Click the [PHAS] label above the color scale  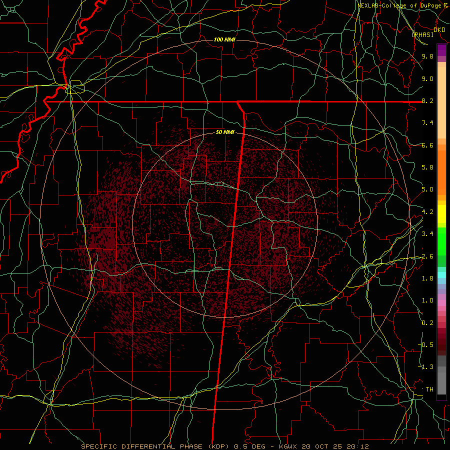[x=422, y=34]
